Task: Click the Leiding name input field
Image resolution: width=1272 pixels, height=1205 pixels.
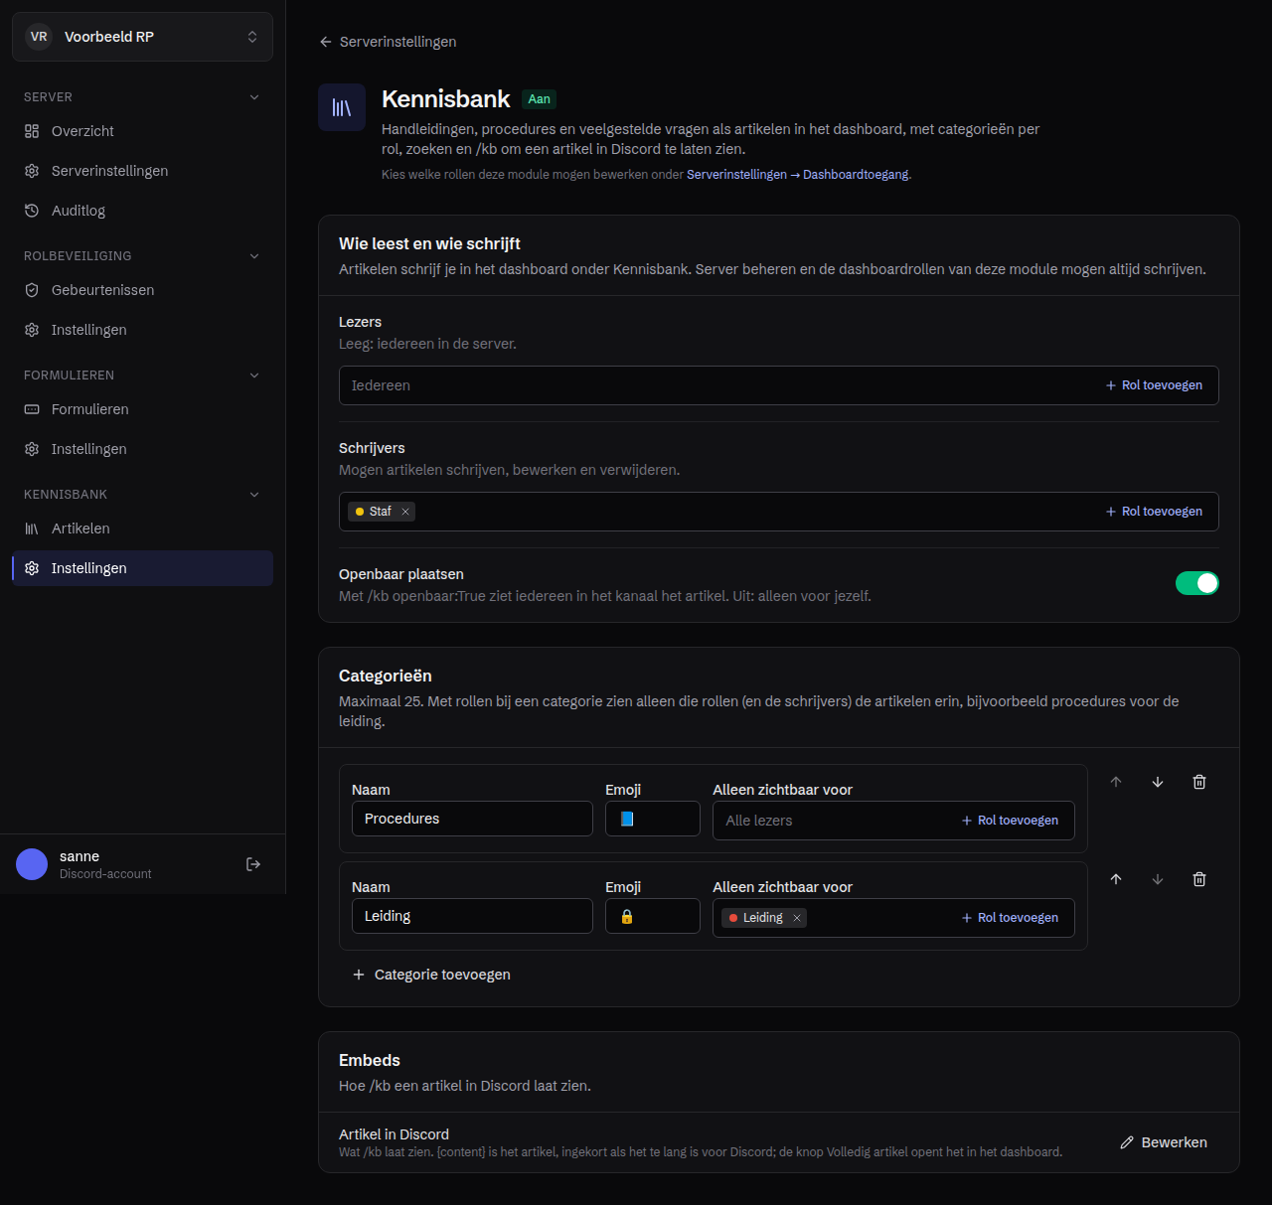Action: coord(472,916)
